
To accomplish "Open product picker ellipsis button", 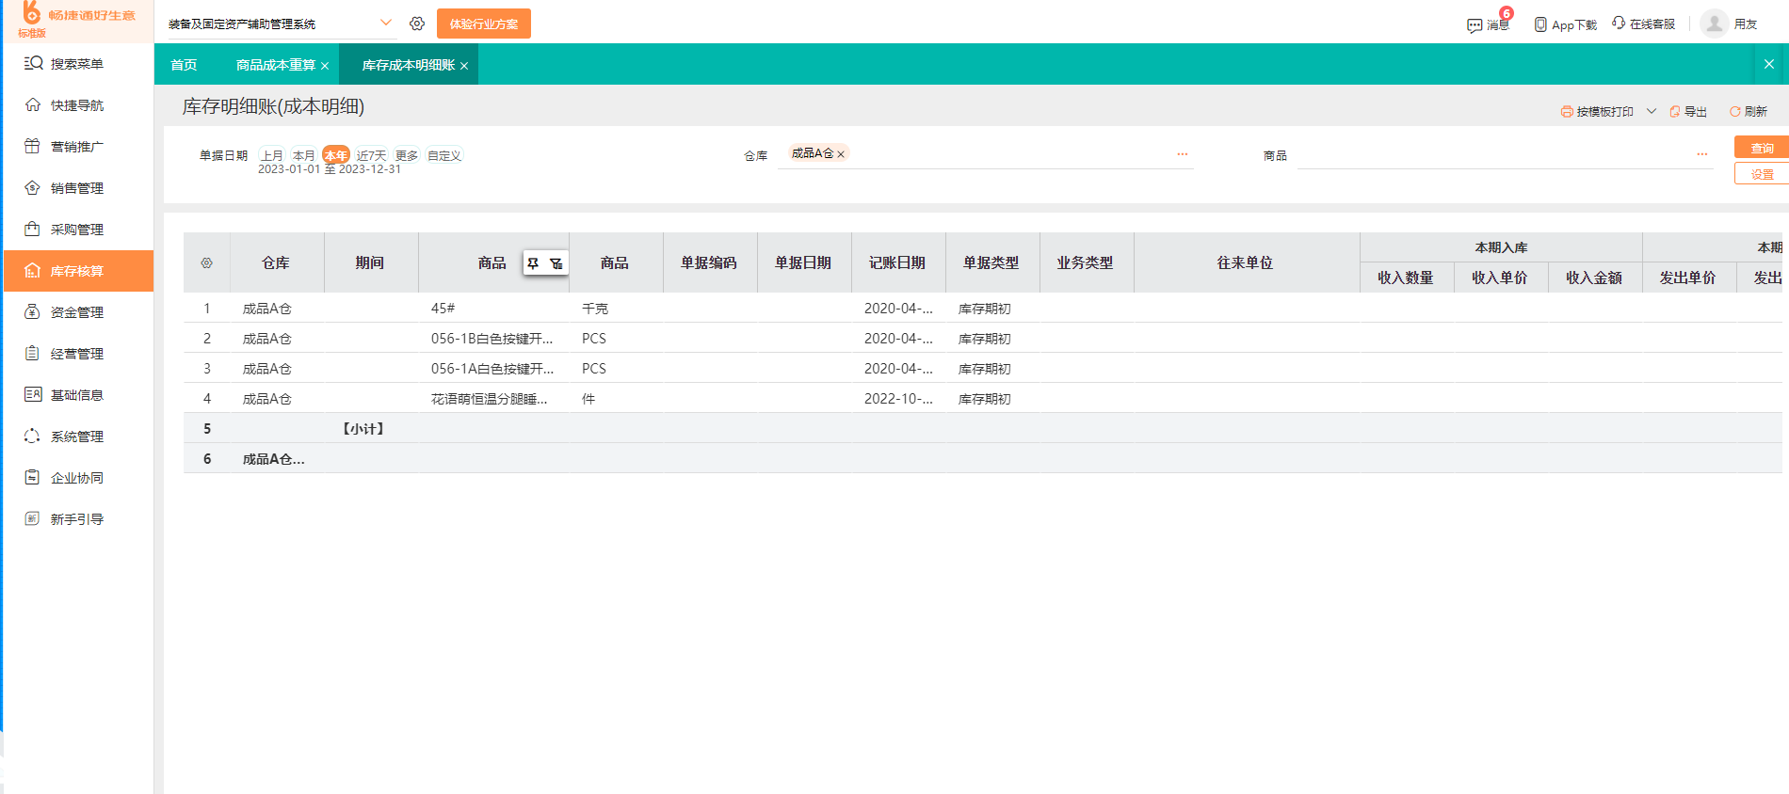I will (1702, 154).
